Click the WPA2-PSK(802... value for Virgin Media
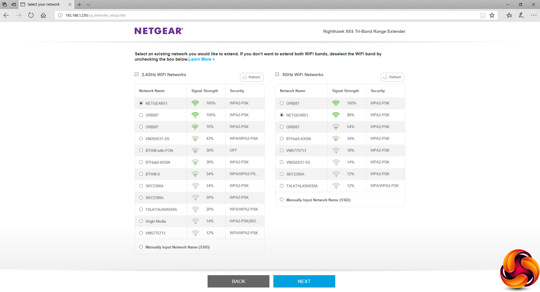The height and width of the screenshot is (292, 540). pos(244,221)
